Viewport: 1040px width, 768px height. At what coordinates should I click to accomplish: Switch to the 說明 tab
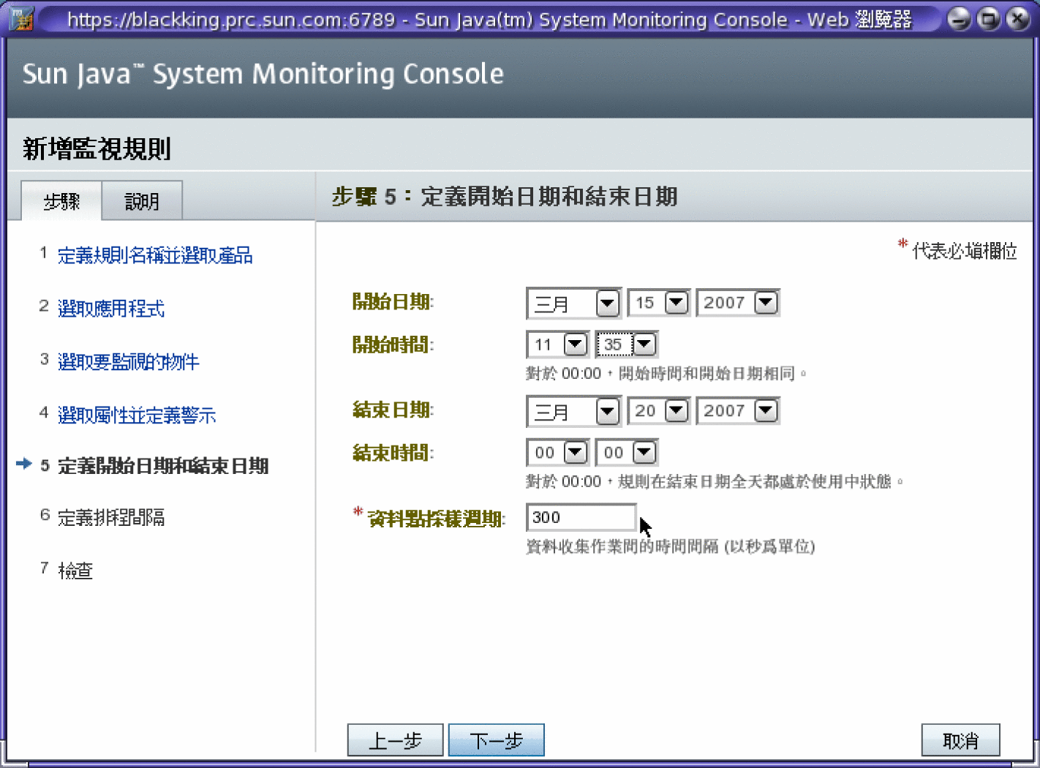[x=142, y=201]
